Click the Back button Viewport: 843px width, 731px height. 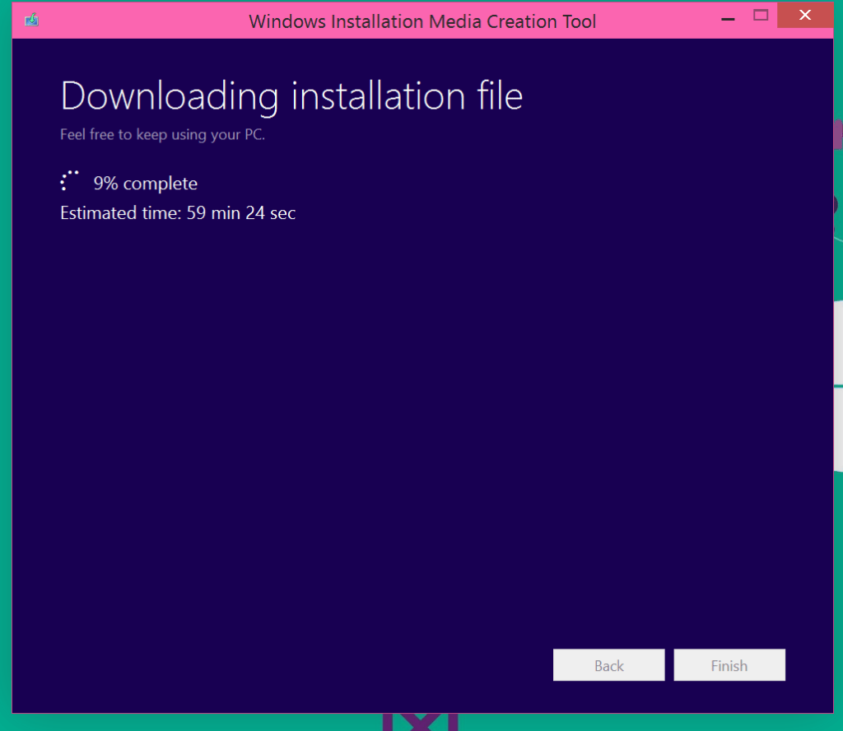608,665
